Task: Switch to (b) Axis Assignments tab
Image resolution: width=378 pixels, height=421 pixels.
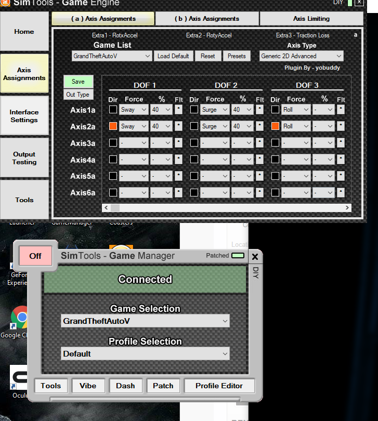Action: click(207, 19)
